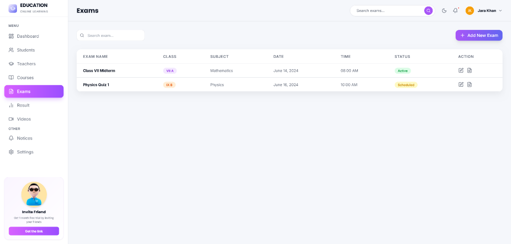Edit the Class VII Midterm exam
Viewport: 511px width, 244px height.
(x=461, y=71)
